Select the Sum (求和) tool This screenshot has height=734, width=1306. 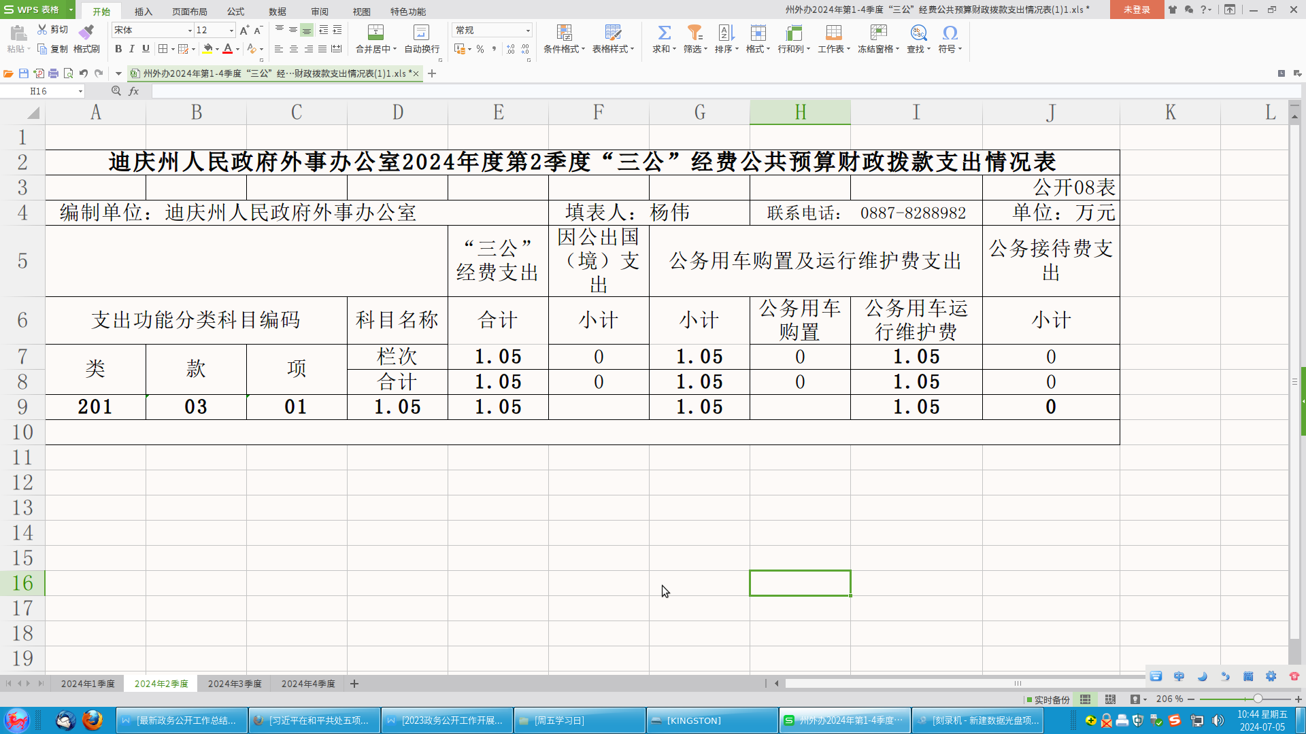point(663,39)
